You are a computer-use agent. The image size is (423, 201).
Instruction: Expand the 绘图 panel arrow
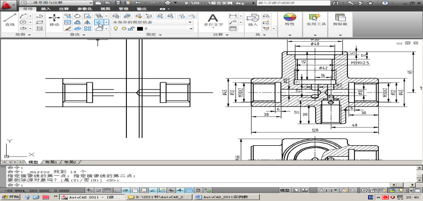point(29,35)
